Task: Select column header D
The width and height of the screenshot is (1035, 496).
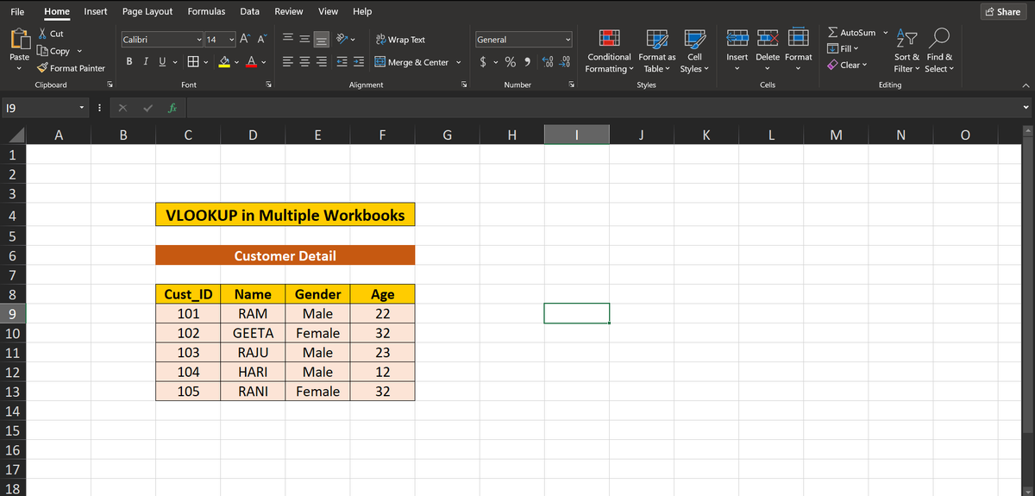Action: pos(252,135)
